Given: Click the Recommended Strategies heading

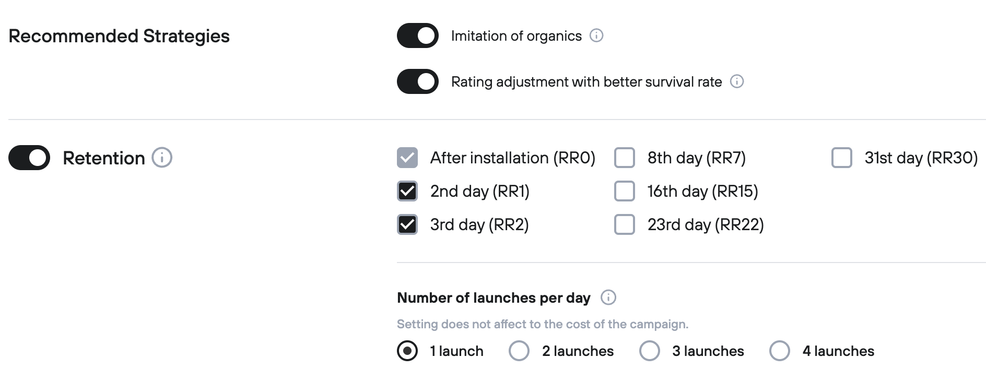Looking at the screenshot, I should (x=119, y=36).
